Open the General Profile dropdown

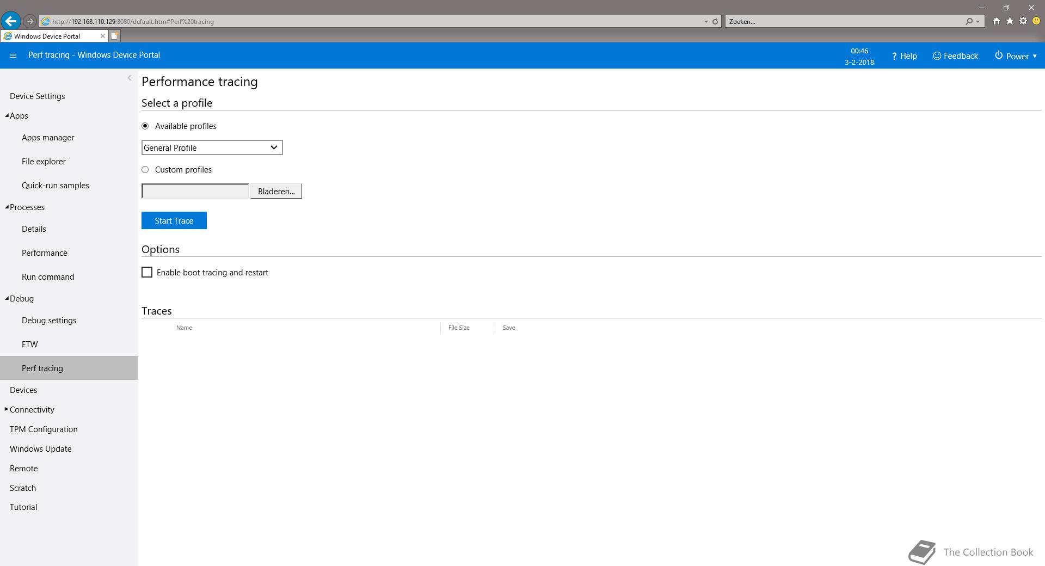[x=212, y=147]
